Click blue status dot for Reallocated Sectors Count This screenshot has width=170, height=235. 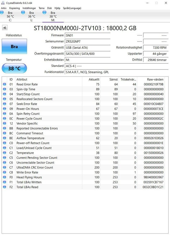(4, 99)
